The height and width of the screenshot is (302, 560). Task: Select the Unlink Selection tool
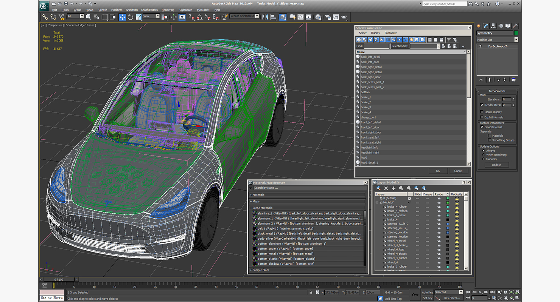pyautogui.click(x=53, y=17)
